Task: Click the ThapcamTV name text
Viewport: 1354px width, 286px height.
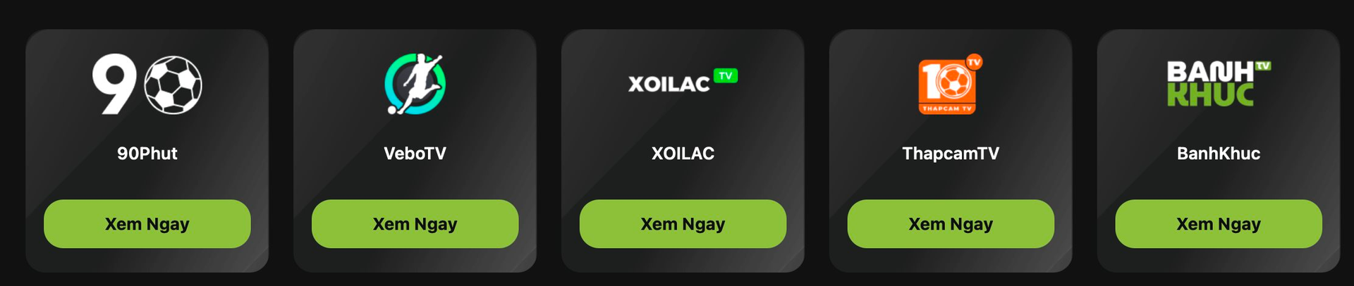Action: pos(951,154)
